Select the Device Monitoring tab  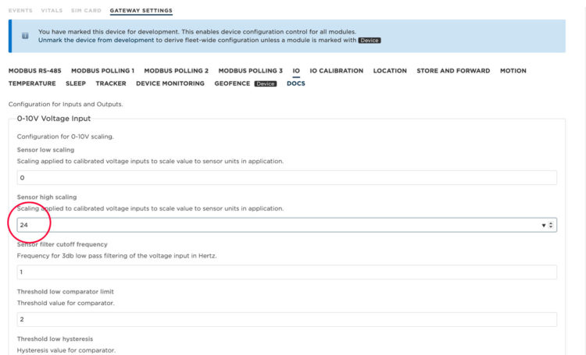(x=170, y=83)
